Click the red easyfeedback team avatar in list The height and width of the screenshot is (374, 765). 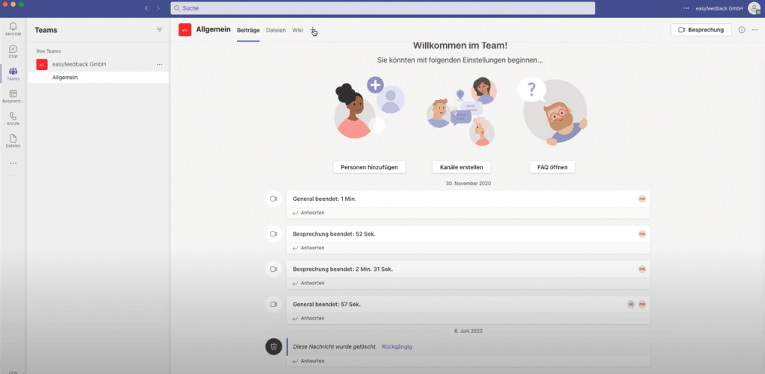coord(42,64)
